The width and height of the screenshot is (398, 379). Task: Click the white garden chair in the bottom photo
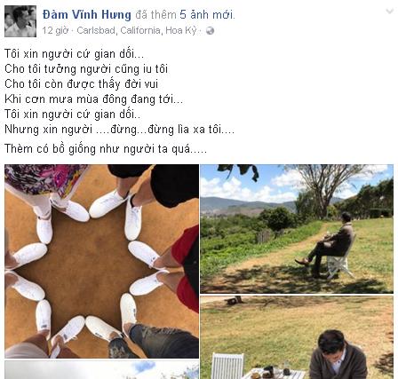coord(227,366)
